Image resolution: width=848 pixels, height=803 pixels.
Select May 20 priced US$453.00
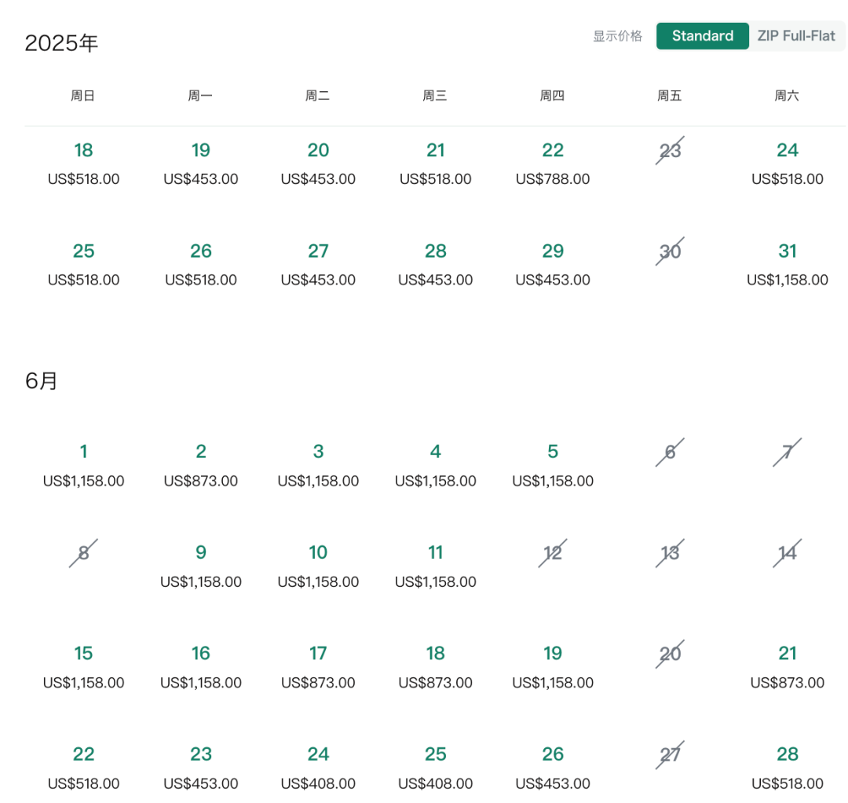(318, 163)
